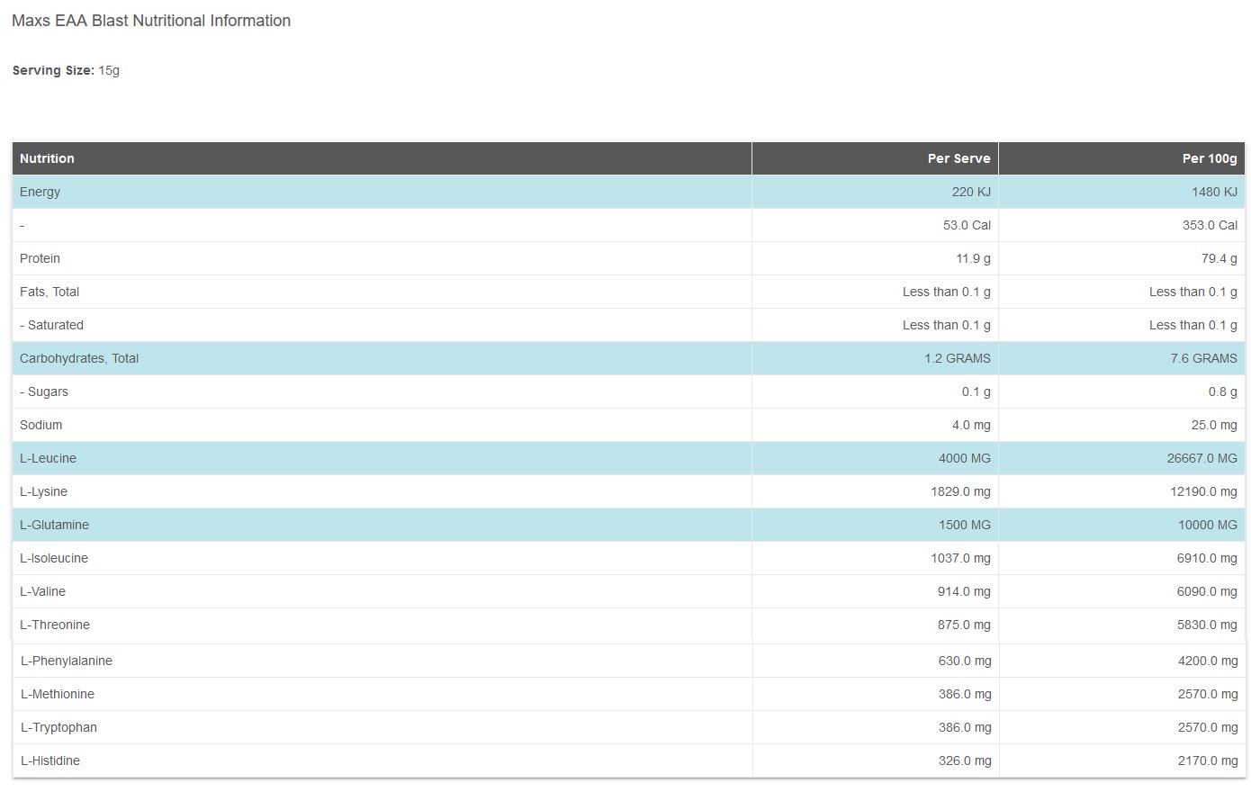The width and height of the screenshot is (1251, 792).
Task: Click the '11.9 g' protein value
Action: click(x=973, y=258)
